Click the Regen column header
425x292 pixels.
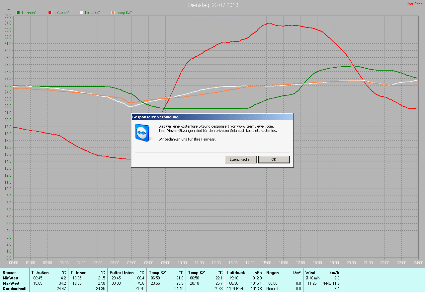tap(273, 273)
